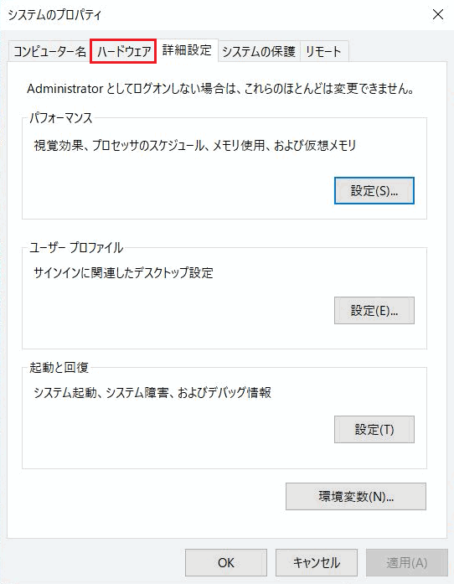
Task: Open performance settings with 設定(S)
Action: pyautogui.click(x=374, y=191)
